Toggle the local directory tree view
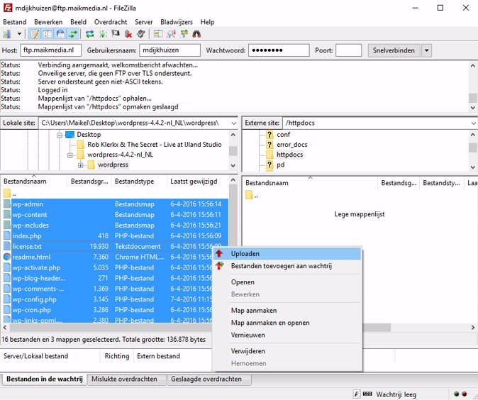Viewport: 478px width, 400px height. 48,34
